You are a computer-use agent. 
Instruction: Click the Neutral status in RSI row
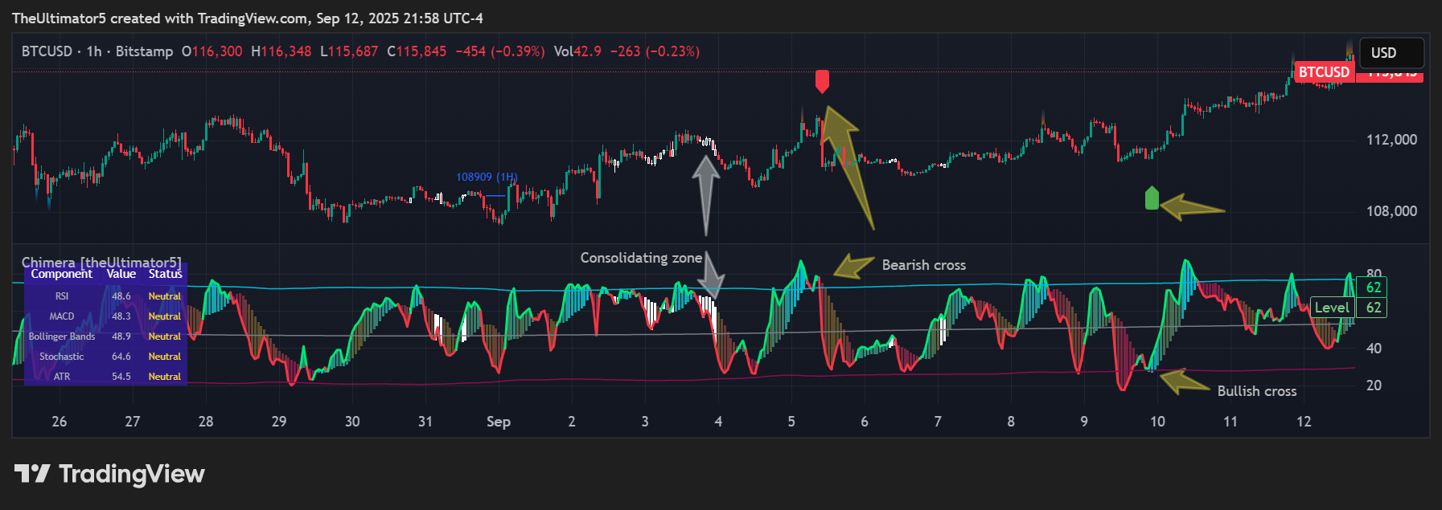pos(165,296)
